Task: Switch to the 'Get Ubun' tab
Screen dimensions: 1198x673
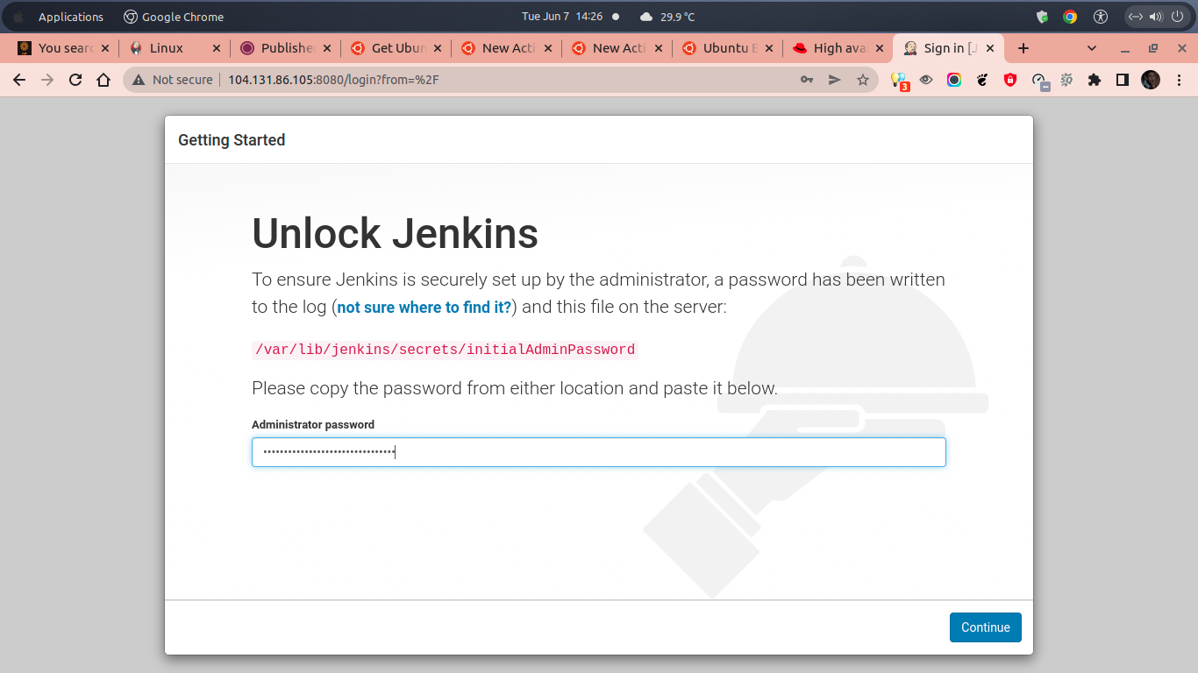Action: click(398, 48)
